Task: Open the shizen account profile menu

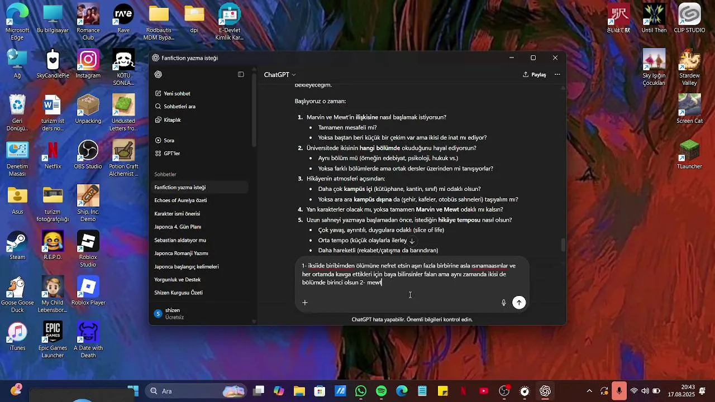Action: click(199, 314)
